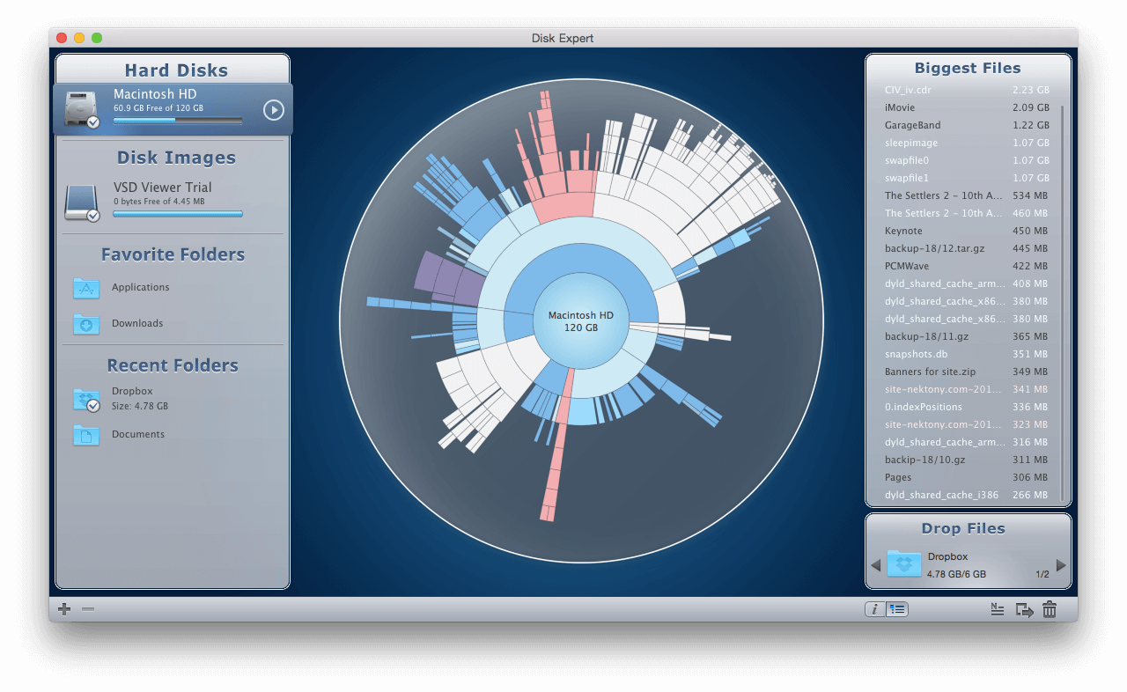This screenshot has width=1127, height=692.
Task: Click the Biggest Files panel header
Action: click(x=968, y=68)
